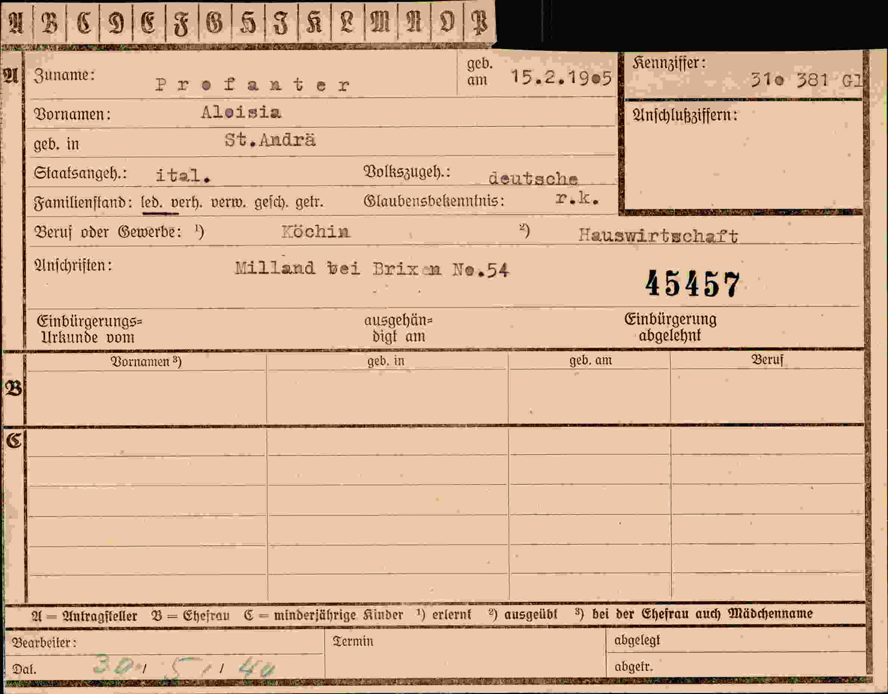Click the practiced profession 'Hauswirtschaft'
The width and height of the screenshot is (888, 694).
659,236
